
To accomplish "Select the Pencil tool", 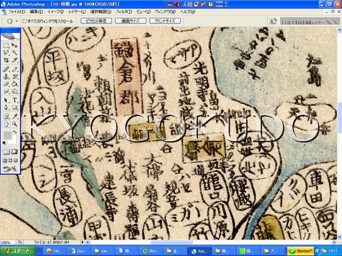I will pos(14,69).
